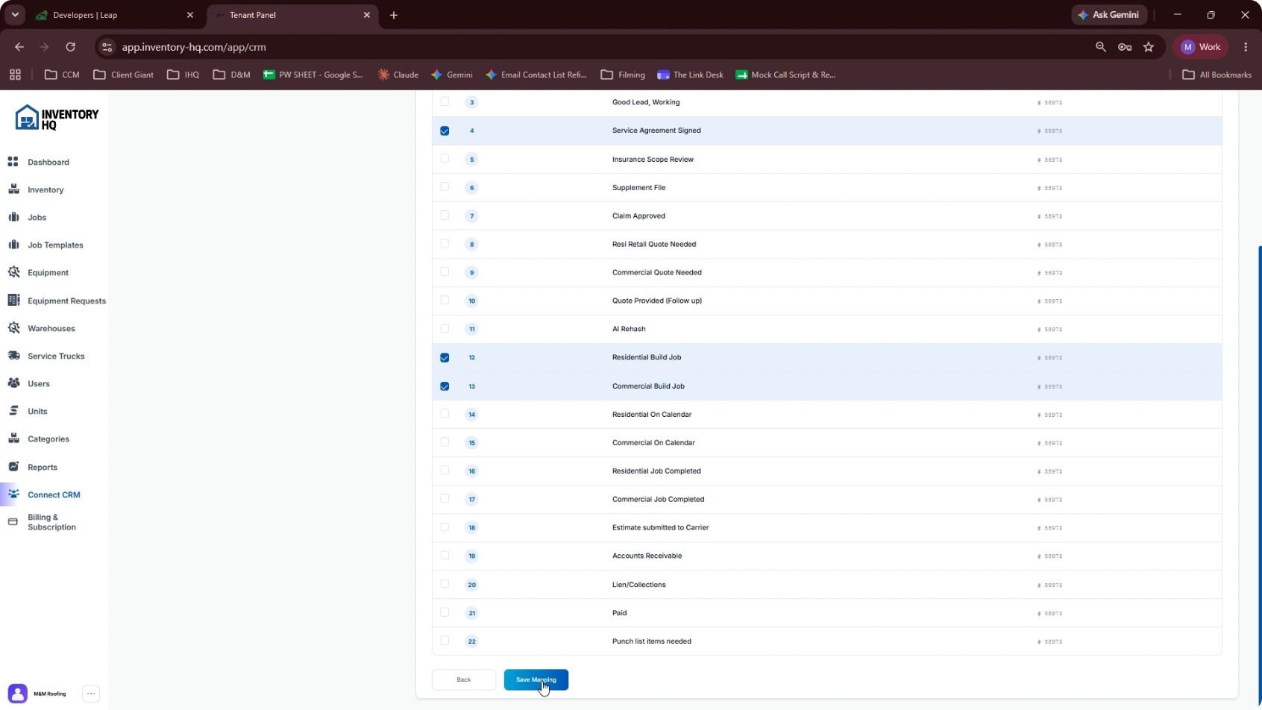Open The Link Desk bookmark

tap(691, 75)
